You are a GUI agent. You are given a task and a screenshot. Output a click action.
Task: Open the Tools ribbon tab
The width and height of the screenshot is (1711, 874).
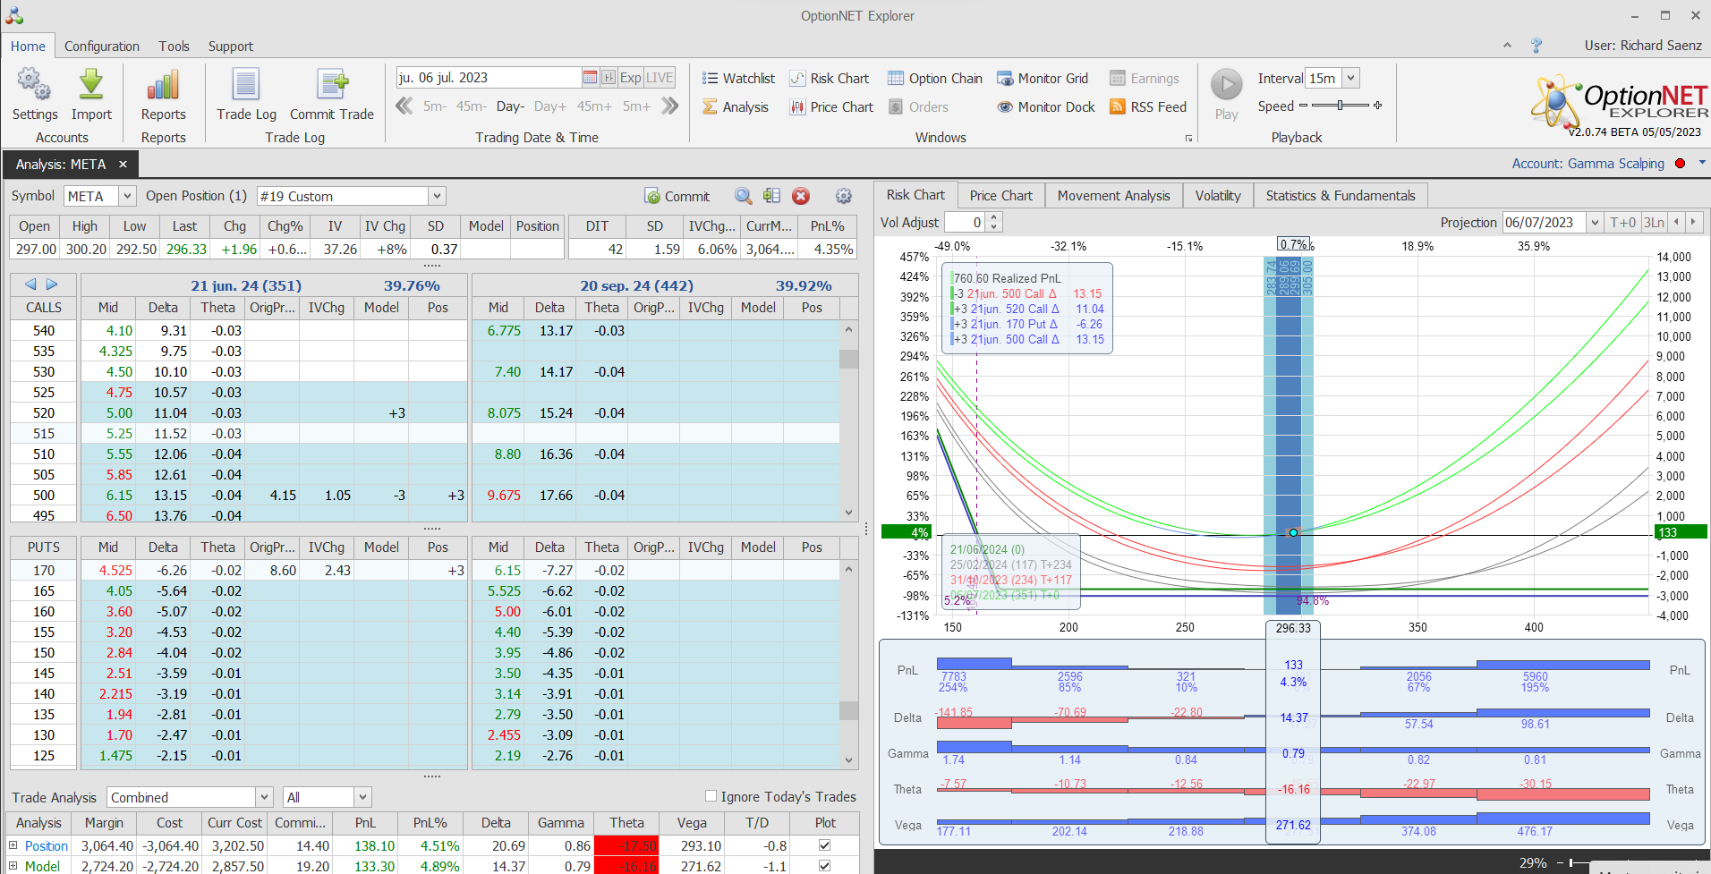tap(175, 47)
